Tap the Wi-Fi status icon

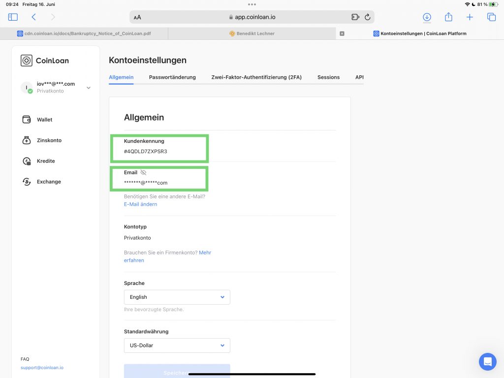tap(467, 4)
